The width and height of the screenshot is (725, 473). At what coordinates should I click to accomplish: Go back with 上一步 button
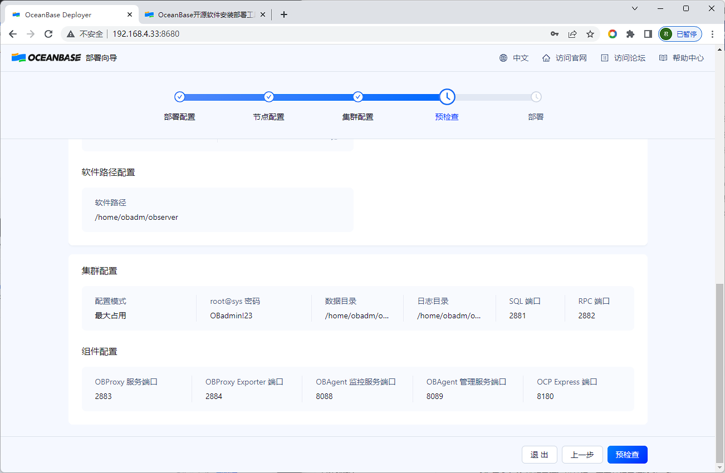pos(582,455)
